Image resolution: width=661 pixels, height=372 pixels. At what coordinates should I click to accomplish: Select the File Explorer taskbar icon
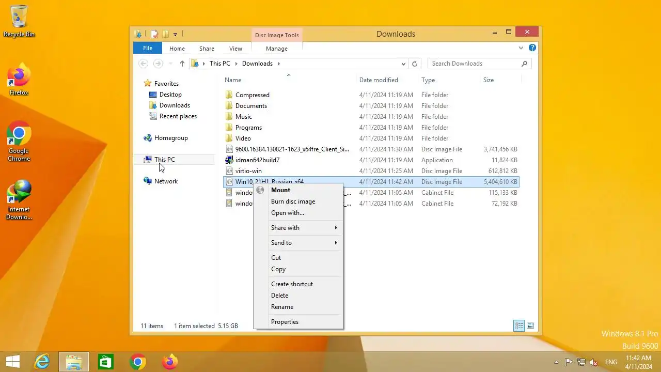coord(74,362)
